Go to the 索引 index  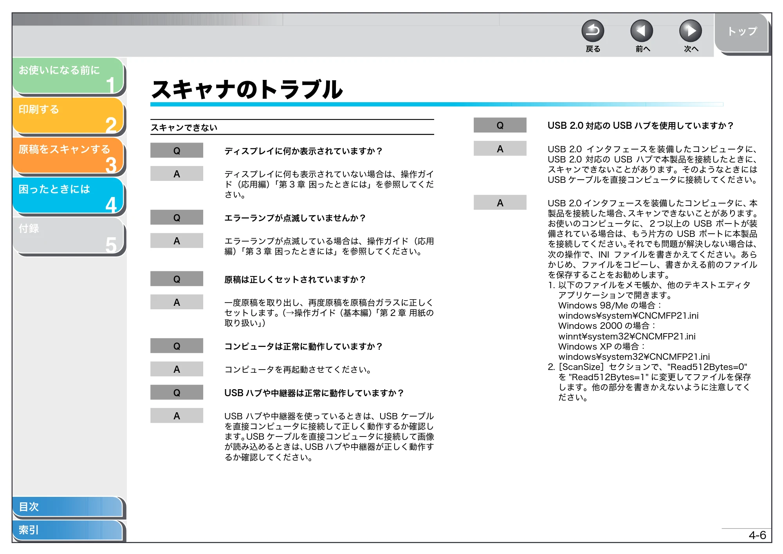tap(67, 530)
